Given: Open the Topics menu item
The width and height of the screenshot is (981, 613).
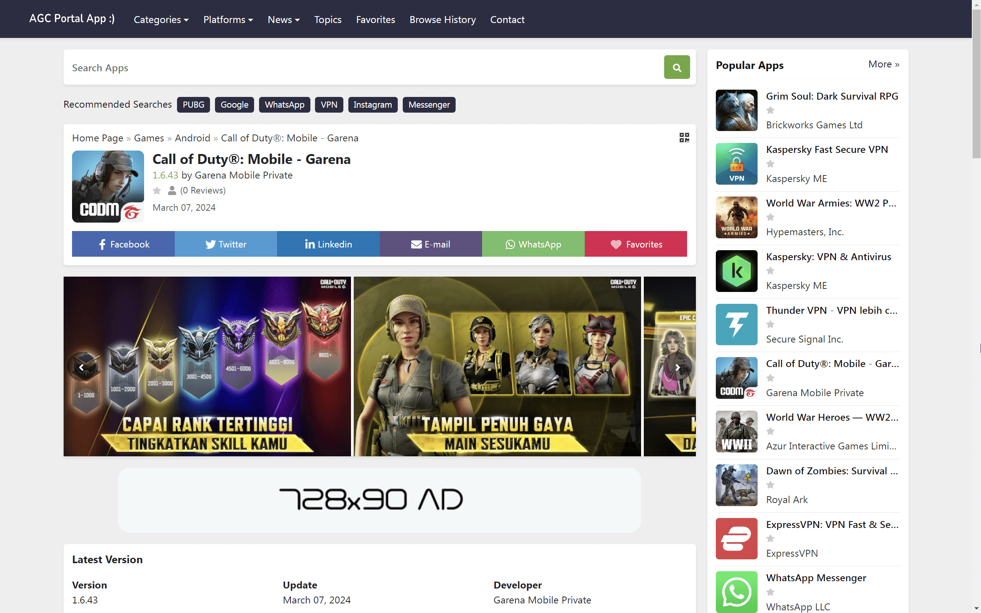Looking at the screenshot, I should pos(328,20).
